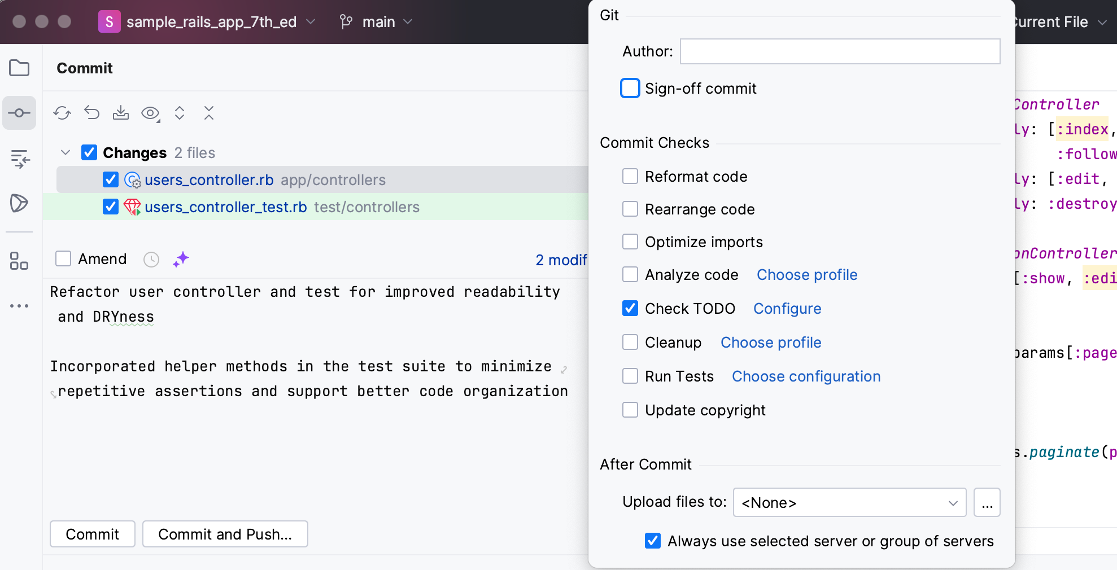Enable the Reformat code check
The height and width of the screenshot is (570, 1117).
click(630, 176)
